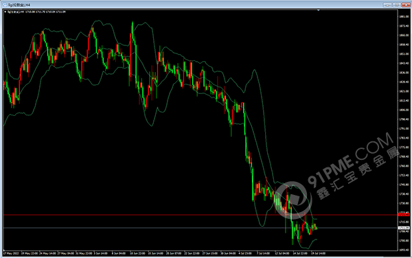
Task: Click the 19 Jul 14:00 time axis label
Action: pyautogui.click(x=318, y=253)
